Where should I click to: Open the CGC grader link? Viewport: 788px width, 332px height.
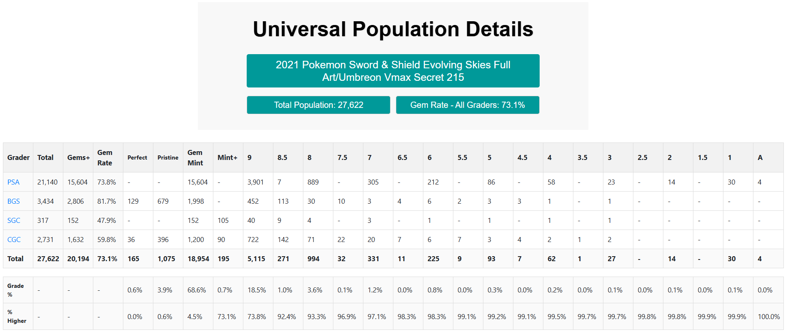coord(14,240)
